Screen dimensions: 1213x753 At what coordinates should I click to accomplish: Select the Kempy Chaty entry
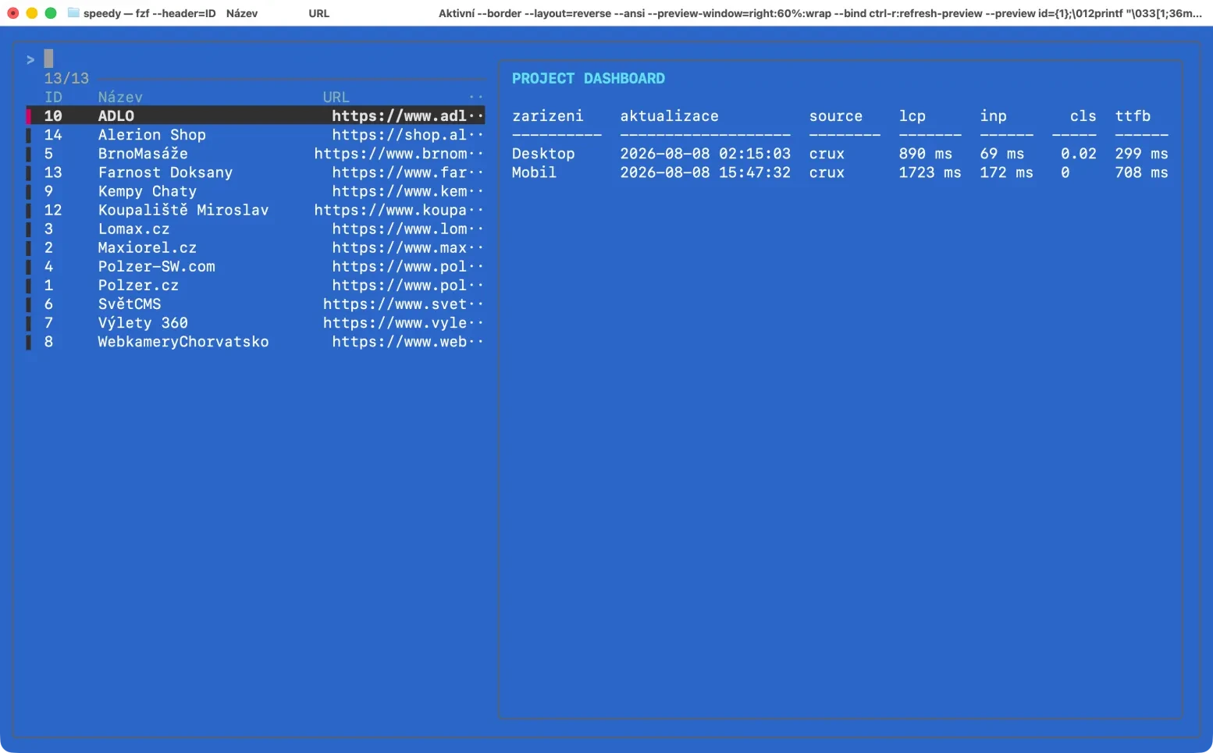255,191
